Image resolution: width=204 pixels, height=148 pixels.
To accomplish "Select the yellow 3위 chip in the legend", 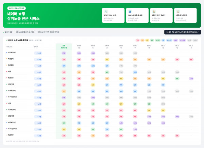I will [x=147, y=40].
